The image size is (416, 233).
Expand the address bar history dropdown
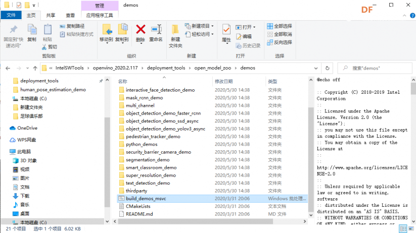click(316, 68)
